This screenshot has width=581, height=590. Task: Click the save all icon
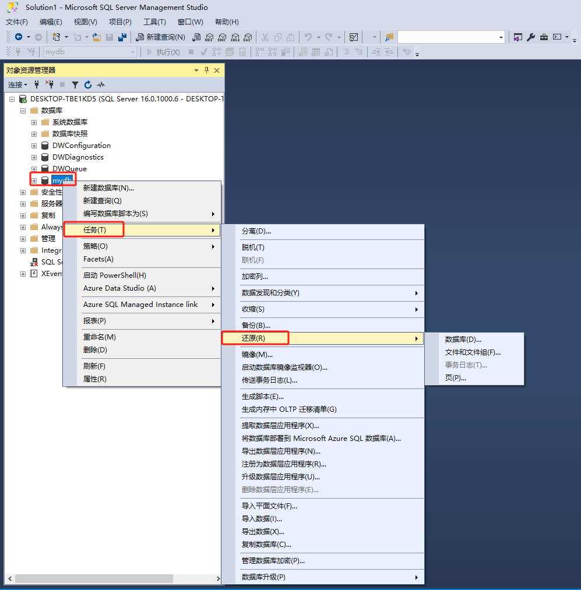[122, 37]
